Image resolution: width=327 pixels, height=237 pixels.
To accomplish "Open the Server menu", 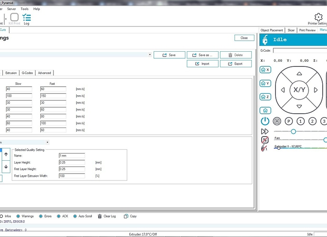I will click(11, 9).
